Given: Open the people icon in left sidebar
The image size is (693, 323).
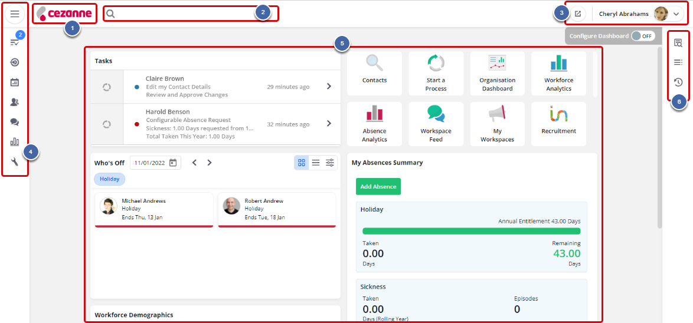Looking at the screenshot, I should tap(15, 102).
